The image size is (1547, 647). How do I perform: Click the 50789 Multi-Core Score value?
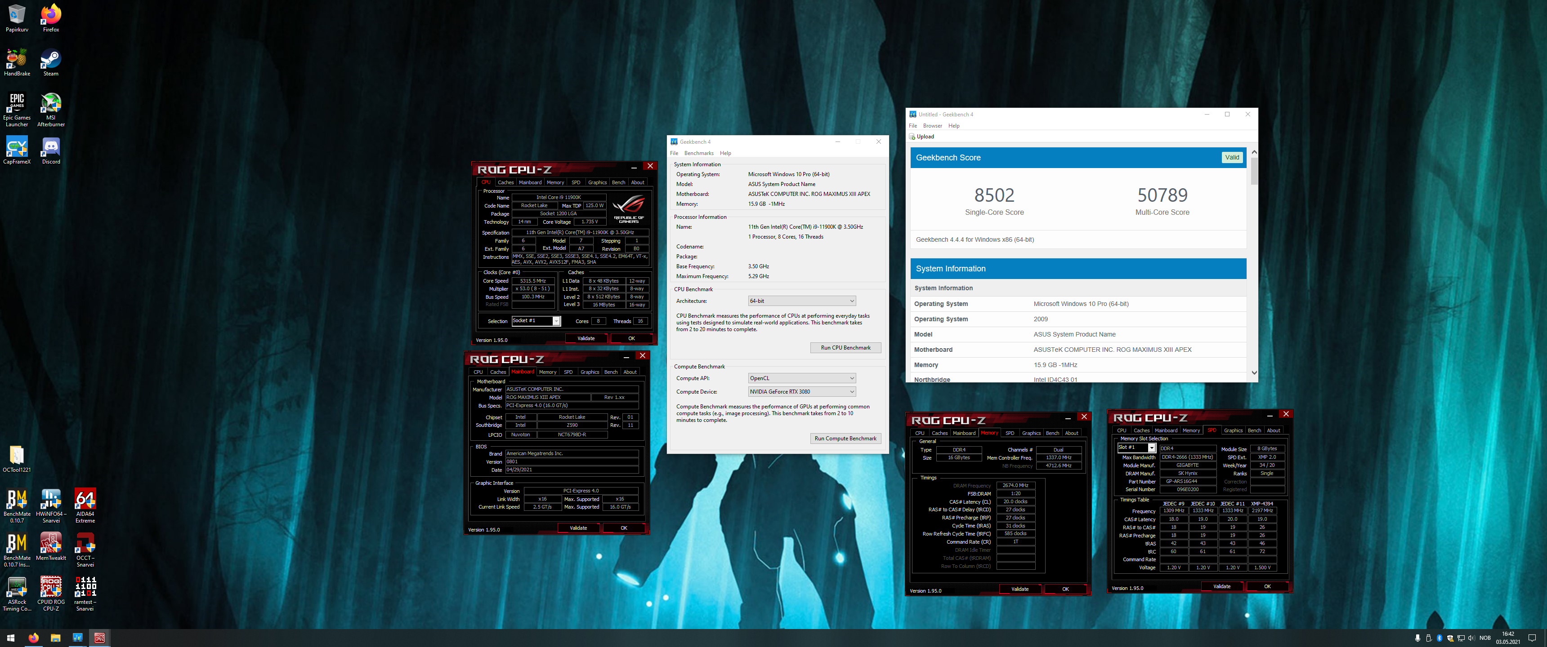pyautogui.click(x=1162, y=195)
